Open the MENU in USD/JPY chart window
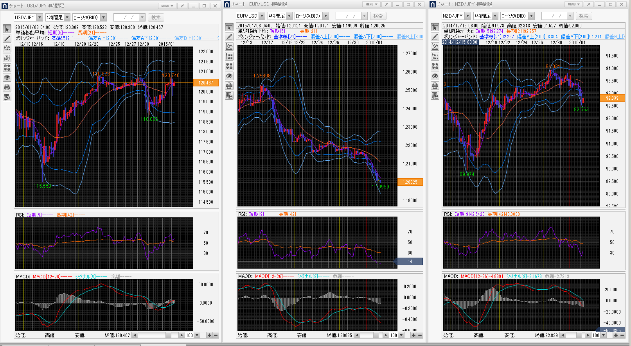Viewport: 631px width, 346px height. point(167,6)
